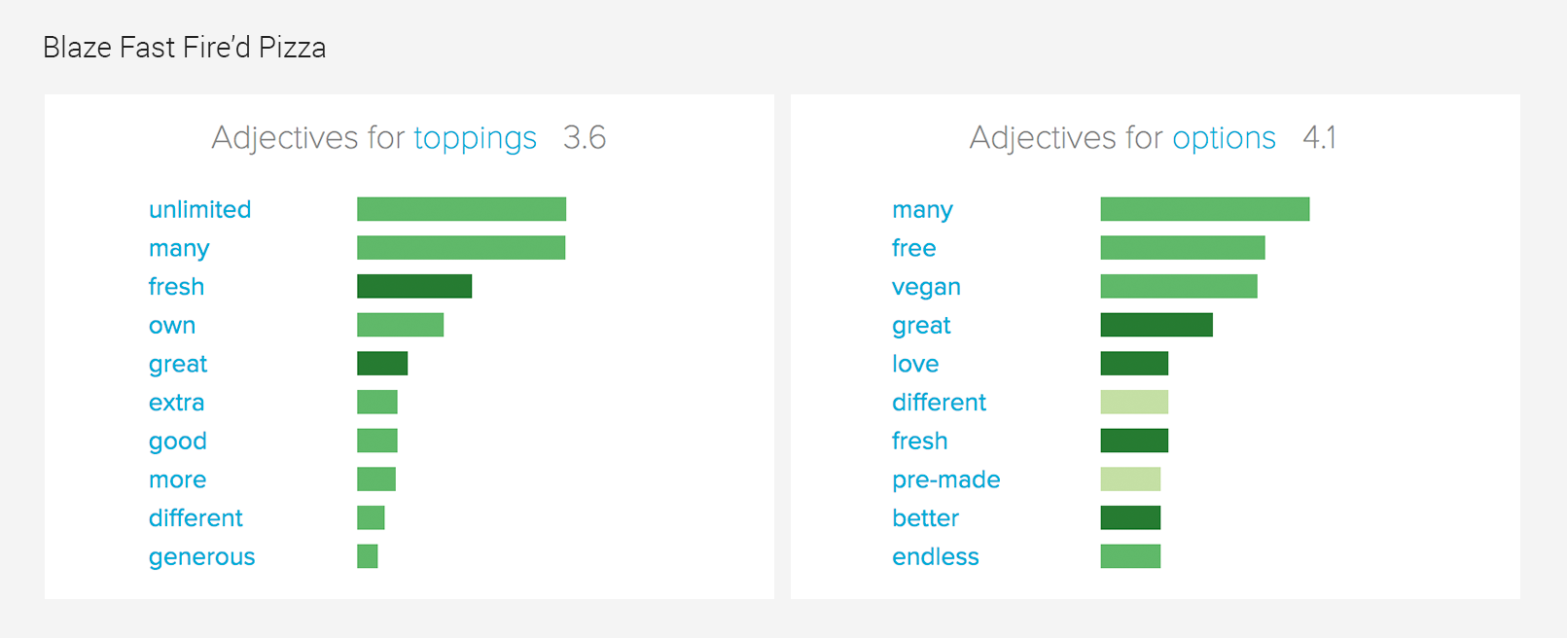
Task: Select the dark green bar for 'fresh' toppings
Action: click(x=414, y=286)
